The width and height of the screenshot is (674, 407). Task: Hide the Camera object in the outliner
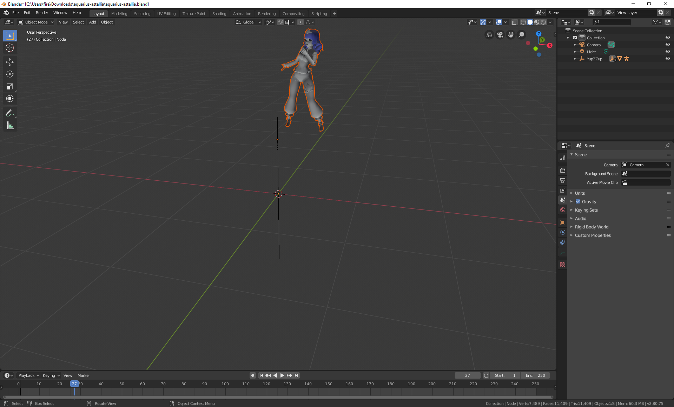click(x=668, y=45)
